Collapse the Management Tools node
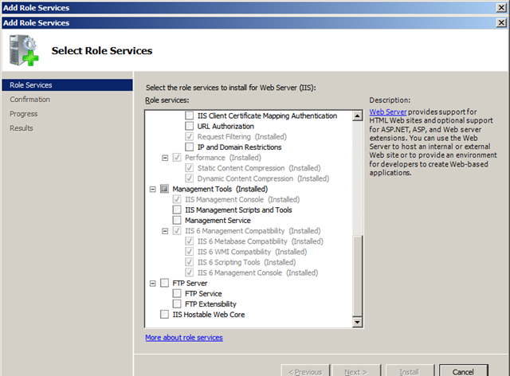The width and height of the screenshot is (510, 376). 153,190
